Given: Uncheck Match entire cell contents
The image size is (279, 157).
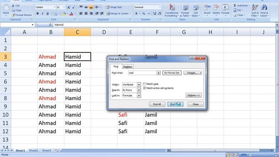Looking at the screenshot, I should pos(144,88).
